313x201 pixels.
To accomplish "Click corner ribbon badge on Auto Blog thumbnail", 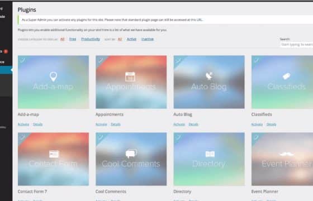I will pyautogui.click(x=178, y=60).
